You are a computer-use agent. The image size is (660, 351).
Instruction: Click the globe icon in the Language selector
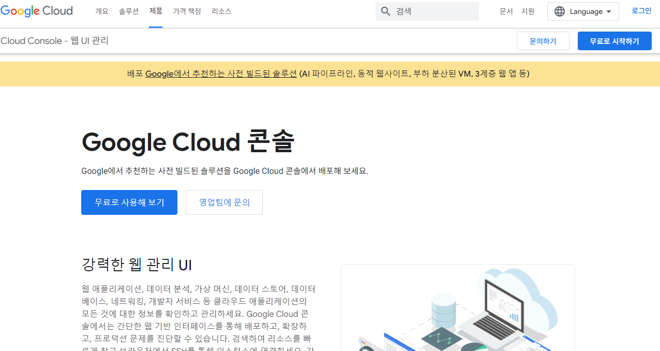[559, 11]
